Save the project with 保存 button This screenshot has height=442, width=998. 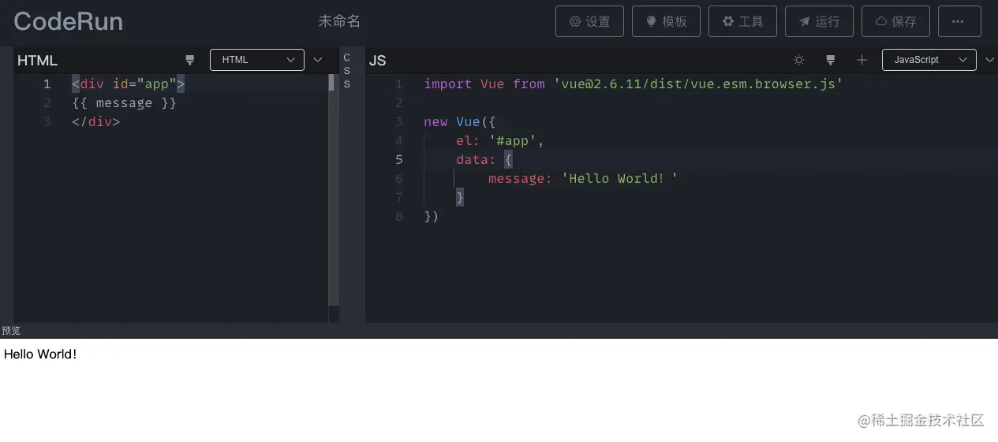tap(895, 21)
